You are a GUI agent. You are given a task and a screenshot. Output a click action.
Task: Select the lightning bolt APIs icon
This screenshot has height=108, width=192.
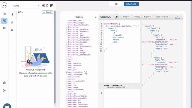pyautogui.click(x=12, y=14)
